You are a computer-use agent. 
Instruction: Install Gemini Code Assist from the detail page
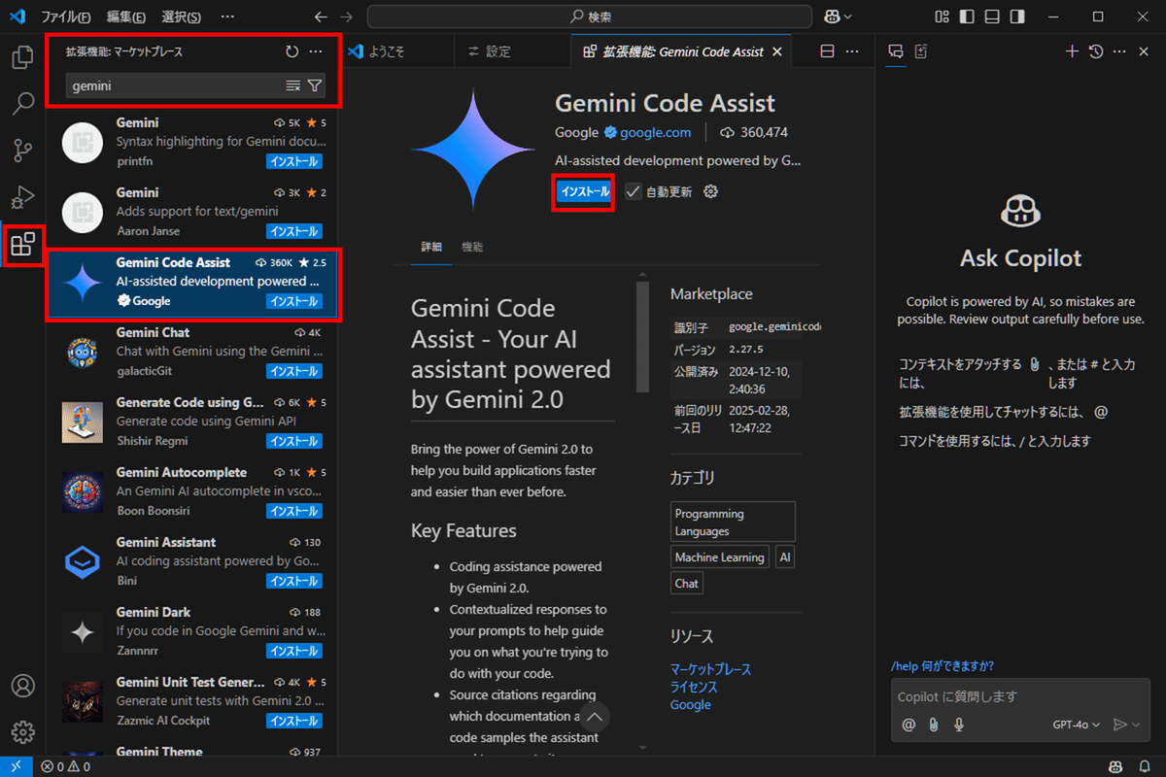click(584, 191)
